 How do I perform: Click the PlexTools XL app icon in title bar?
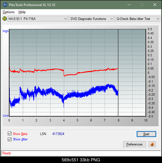[5, 5]
